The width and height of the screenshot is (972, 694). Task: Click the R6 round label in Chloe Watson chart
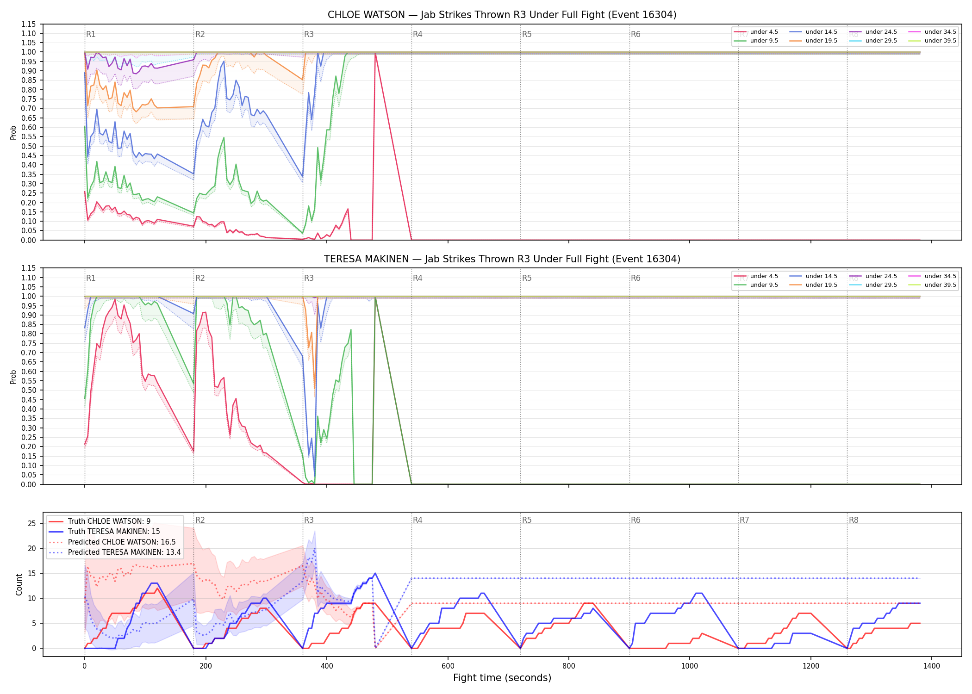pos(636,34)
